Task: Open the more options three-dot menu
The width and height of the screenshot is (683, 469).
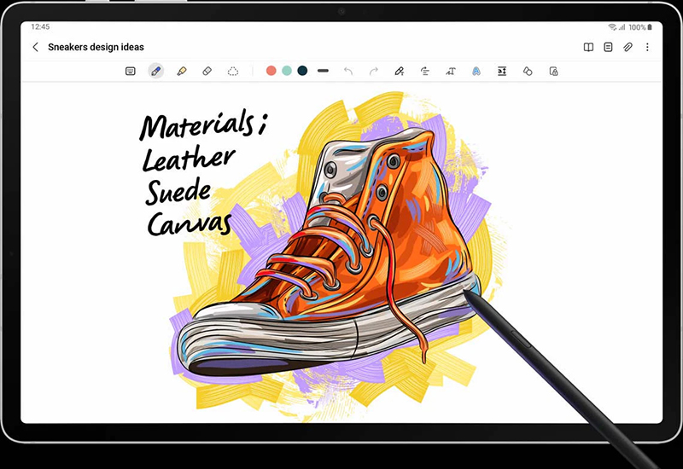Action: point(647,47)
